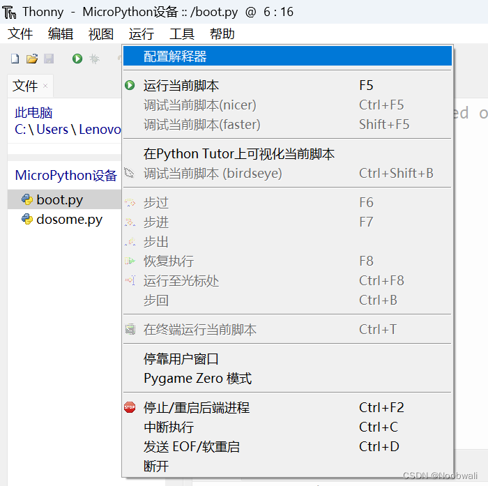This screenshot has width=488, height=486.
Task: Click the New file toolbar icon
Action: pyautogui.click(x=15, y=59)
